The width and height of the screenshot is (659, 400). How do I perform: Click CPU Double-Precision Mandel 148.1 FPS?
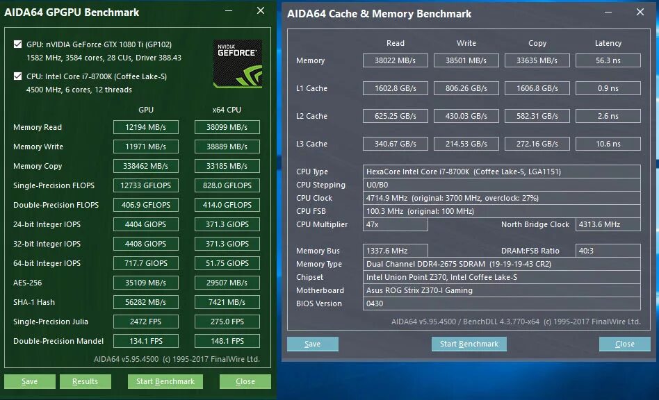[227, 341]
